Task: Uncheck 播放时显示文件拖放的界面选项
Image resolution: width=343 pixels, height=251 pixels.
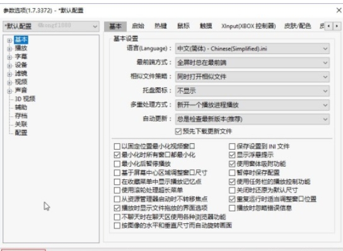Action: pos(117,208)
